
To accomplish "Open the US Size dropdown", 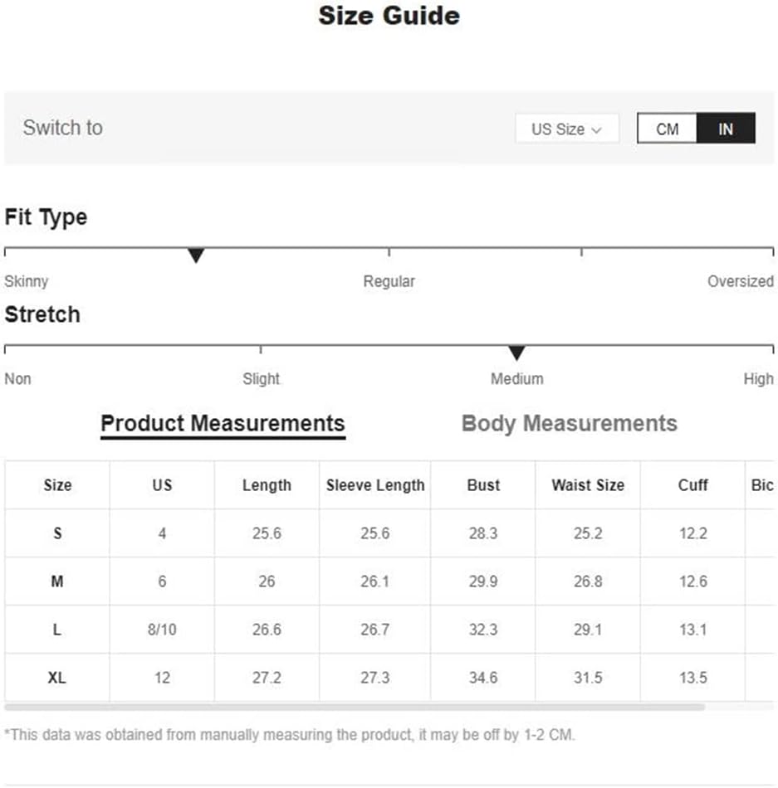I will [567, 129].
